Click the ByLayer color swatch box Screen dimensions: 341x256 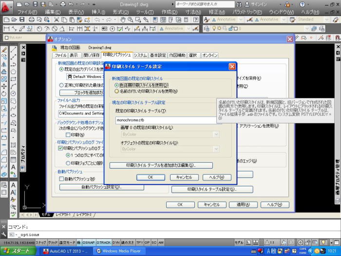(x=6, y=38)
